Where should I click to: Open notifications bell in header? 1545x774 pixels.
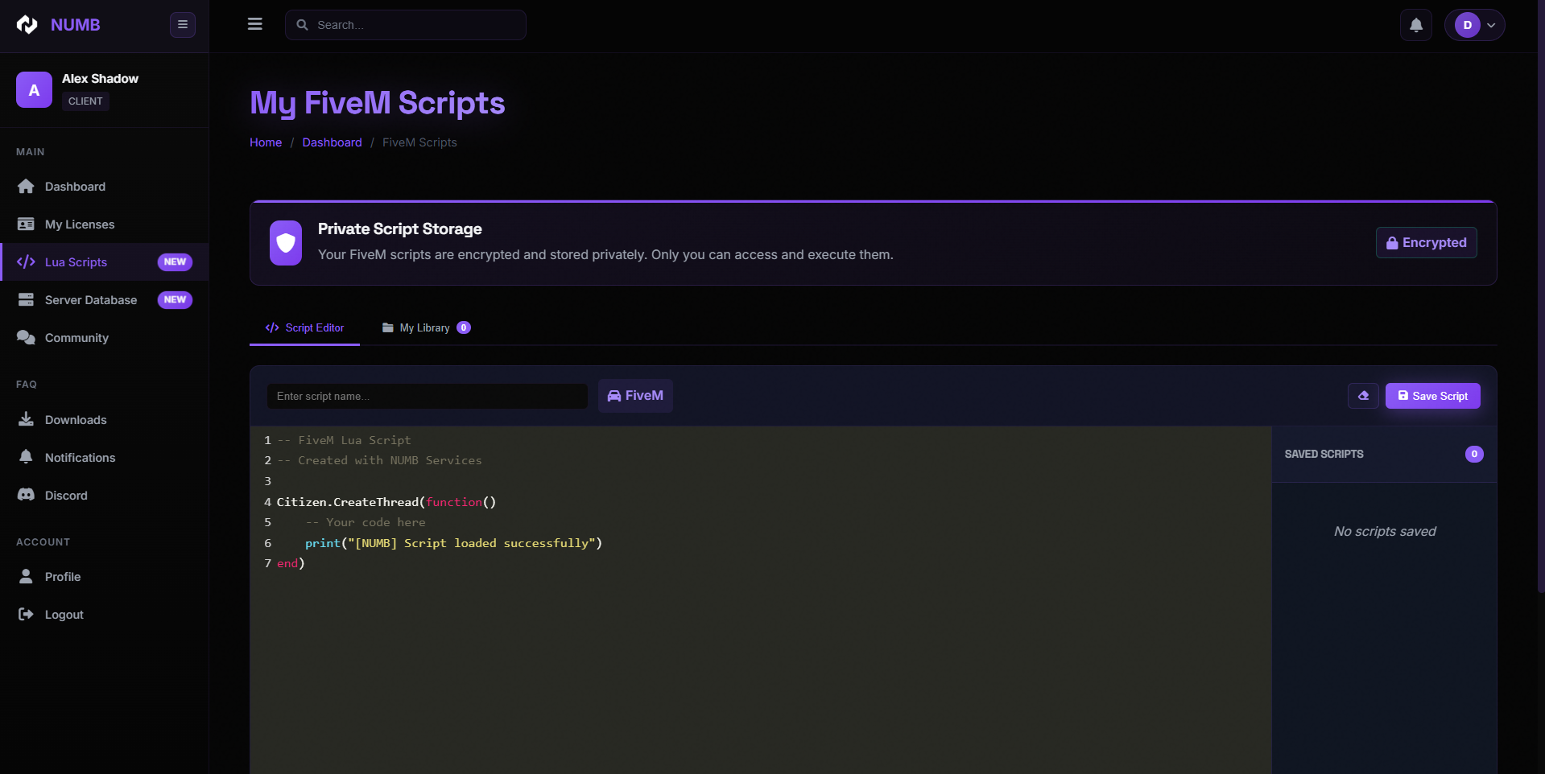[1416, 25]
